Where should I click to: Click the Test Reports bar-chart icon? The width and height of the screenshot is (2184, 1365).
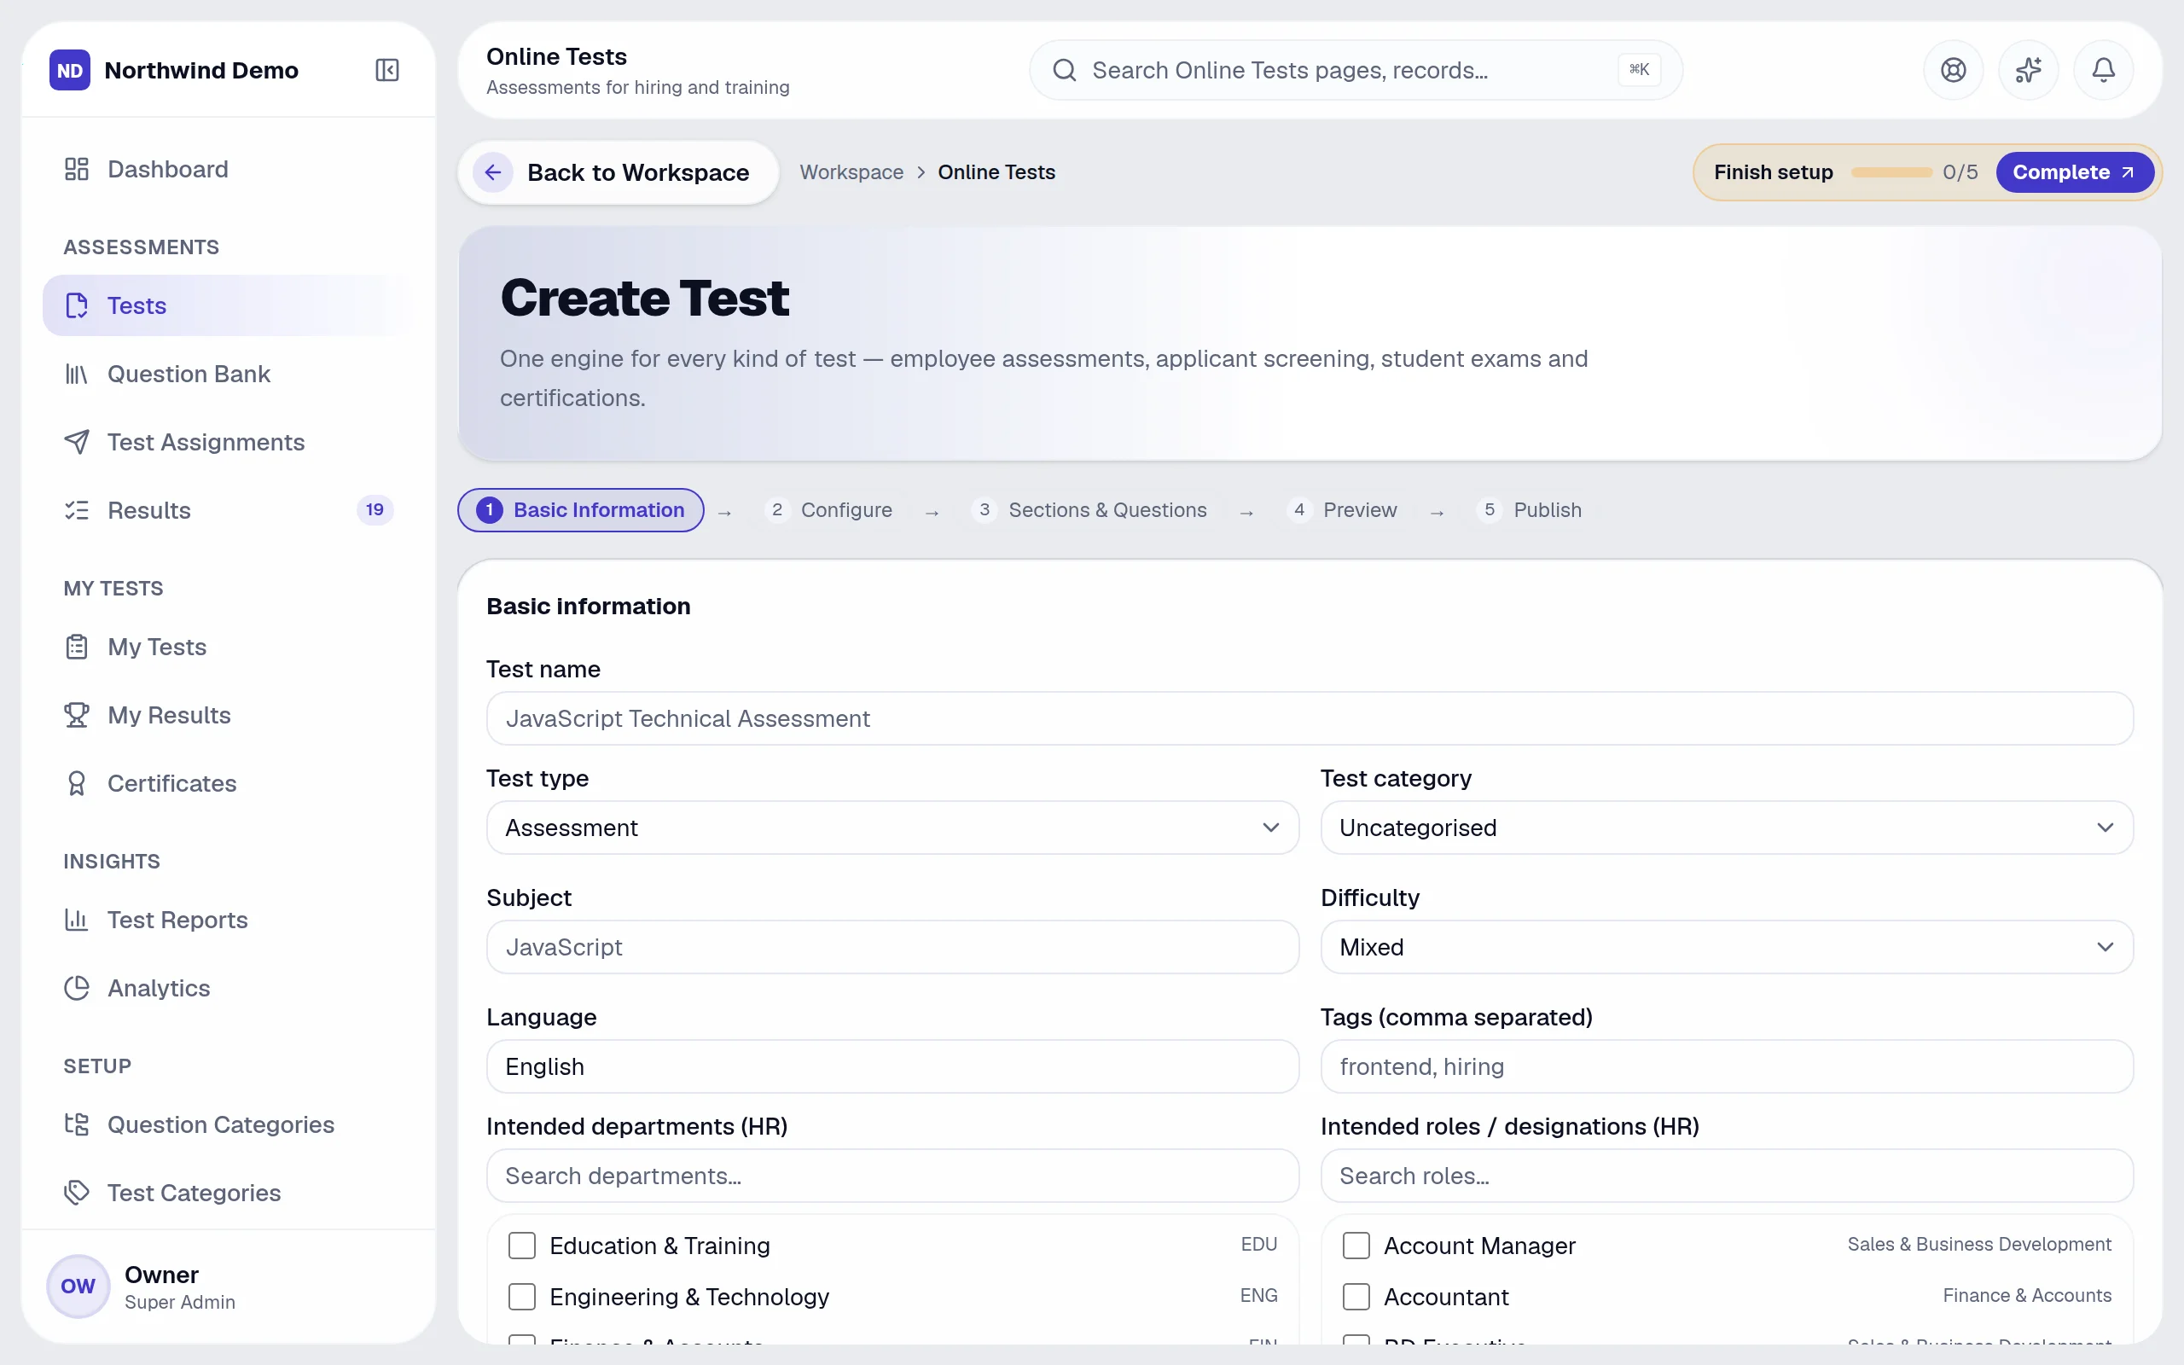pos(77,920)
